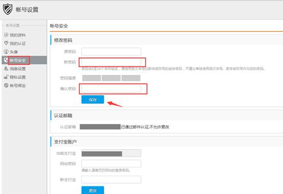Click the blue 更改 button
283x194 pixels.
92,190
